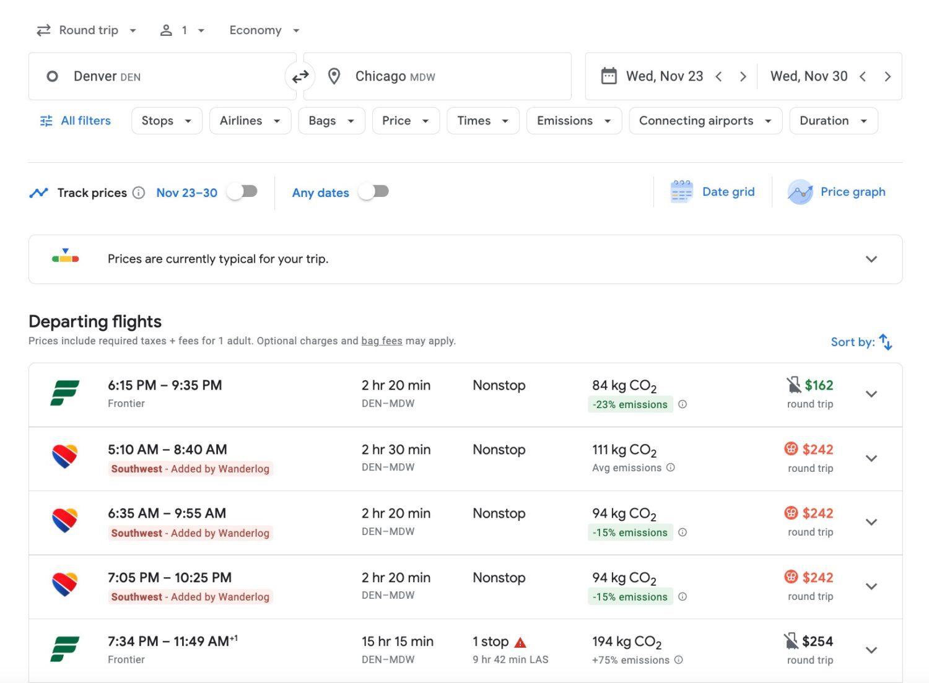Image resolution: width=929 pixels, height=683 pixels.
Task: Expand the Duration filter options
Action: tap(833, 121)
